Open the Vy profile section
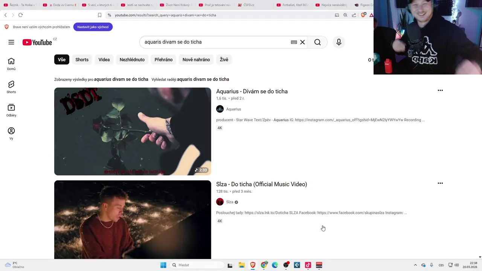Image resolution: width=482 pixels, height=271 pixels. pyautogui.click(x=11, y=134)
